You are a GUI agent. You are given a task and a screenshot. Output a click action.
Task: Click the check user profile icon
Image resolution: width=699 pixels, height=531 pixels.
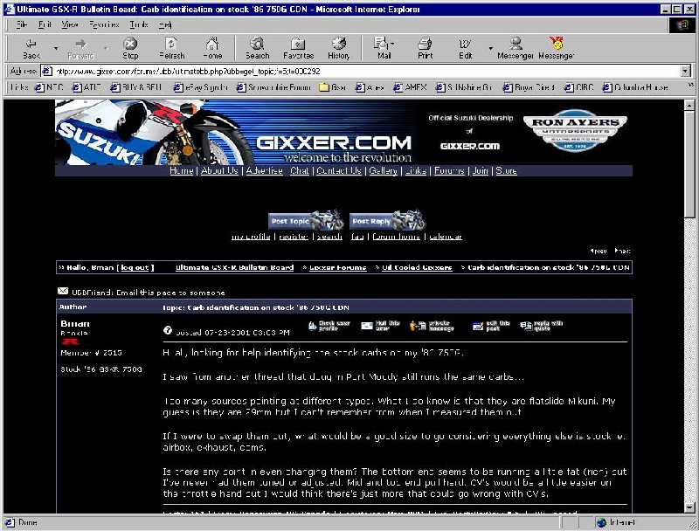329,326
